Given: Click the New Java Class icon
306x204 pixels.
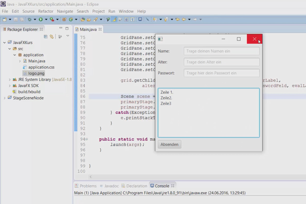Looking at the screenshot, I should [x=71, y=19].
